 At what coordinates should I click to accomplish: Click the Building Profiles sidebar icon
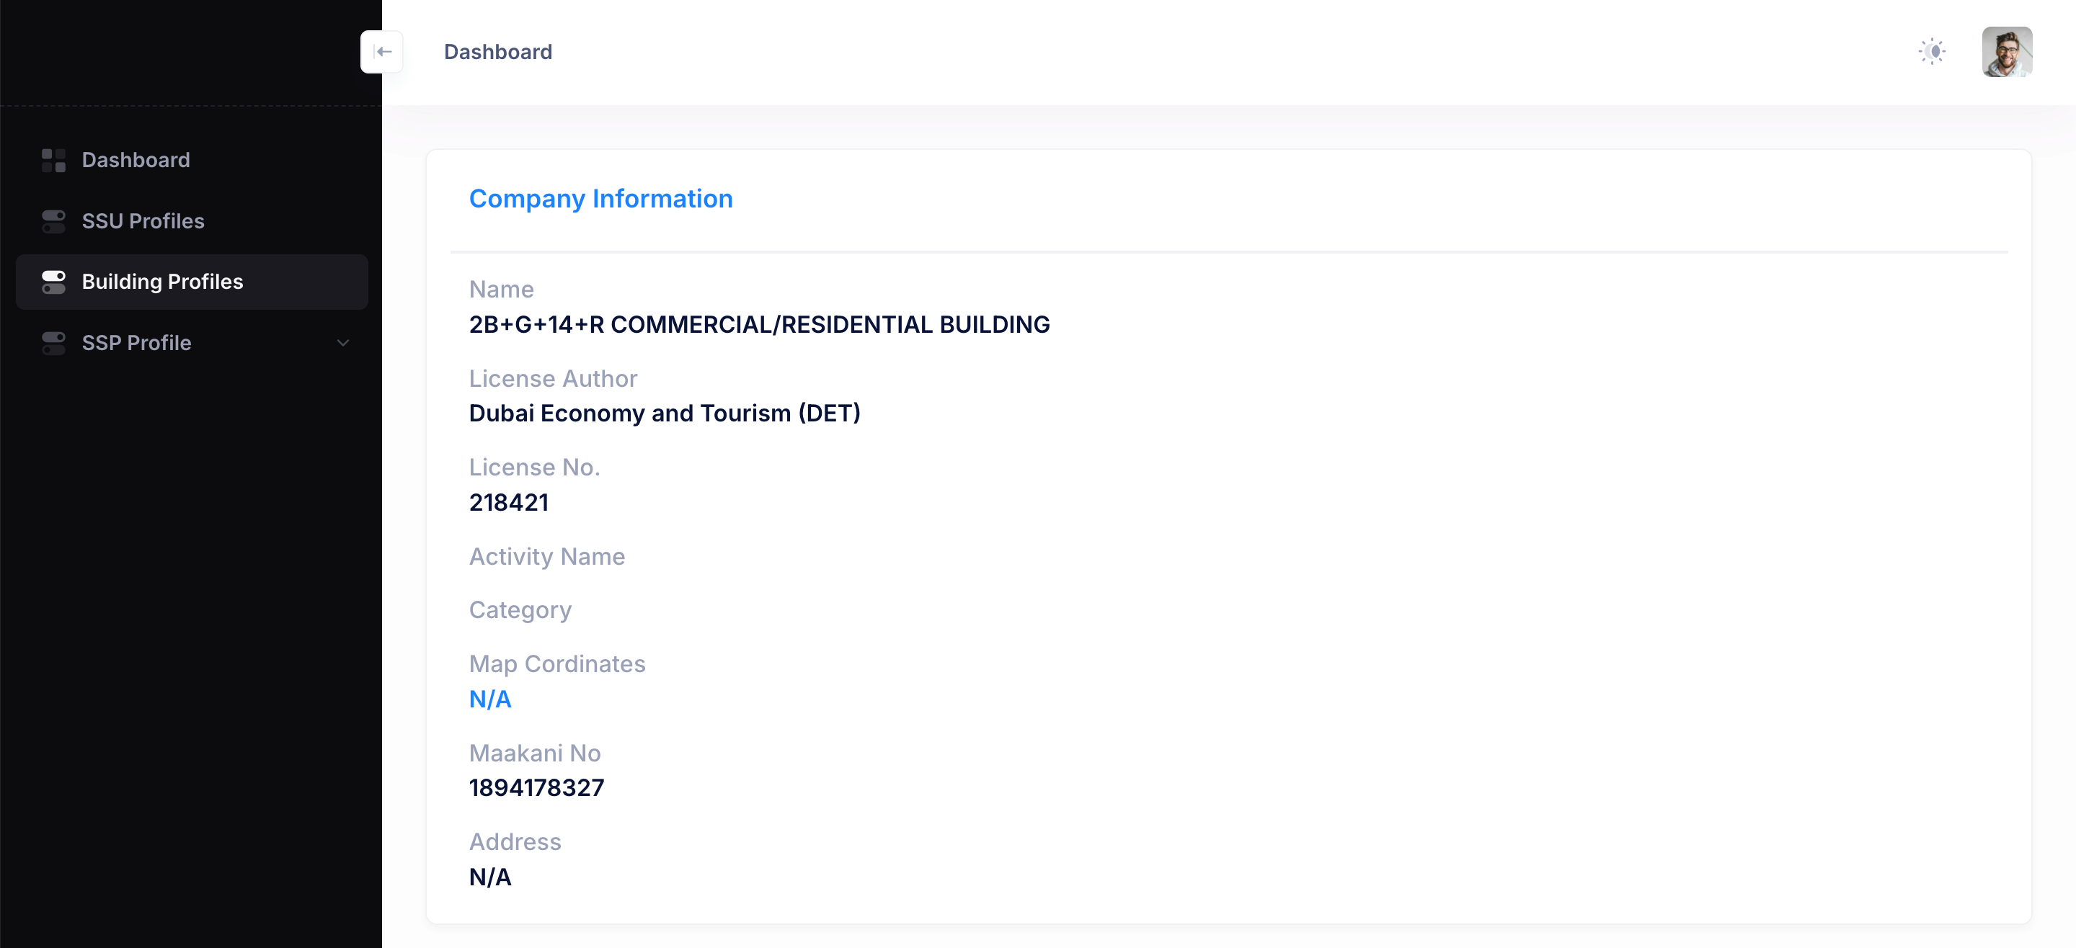click(53, 282)
